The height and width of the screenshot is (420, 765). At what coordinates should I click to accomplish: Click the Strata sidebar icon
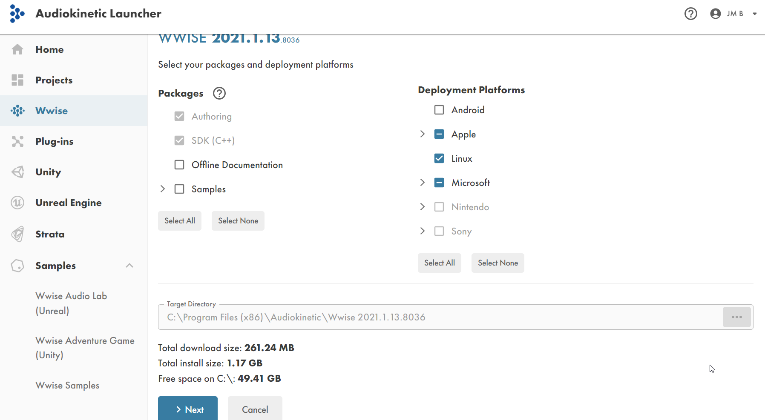tap(17, 234)
